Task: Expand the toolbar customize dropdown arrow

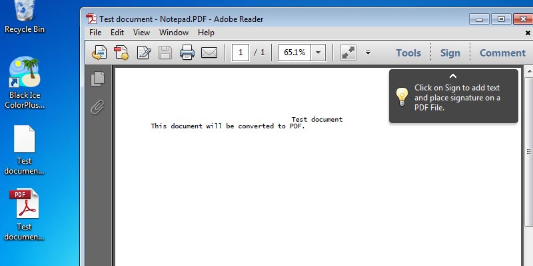Action: coord(368,53)
